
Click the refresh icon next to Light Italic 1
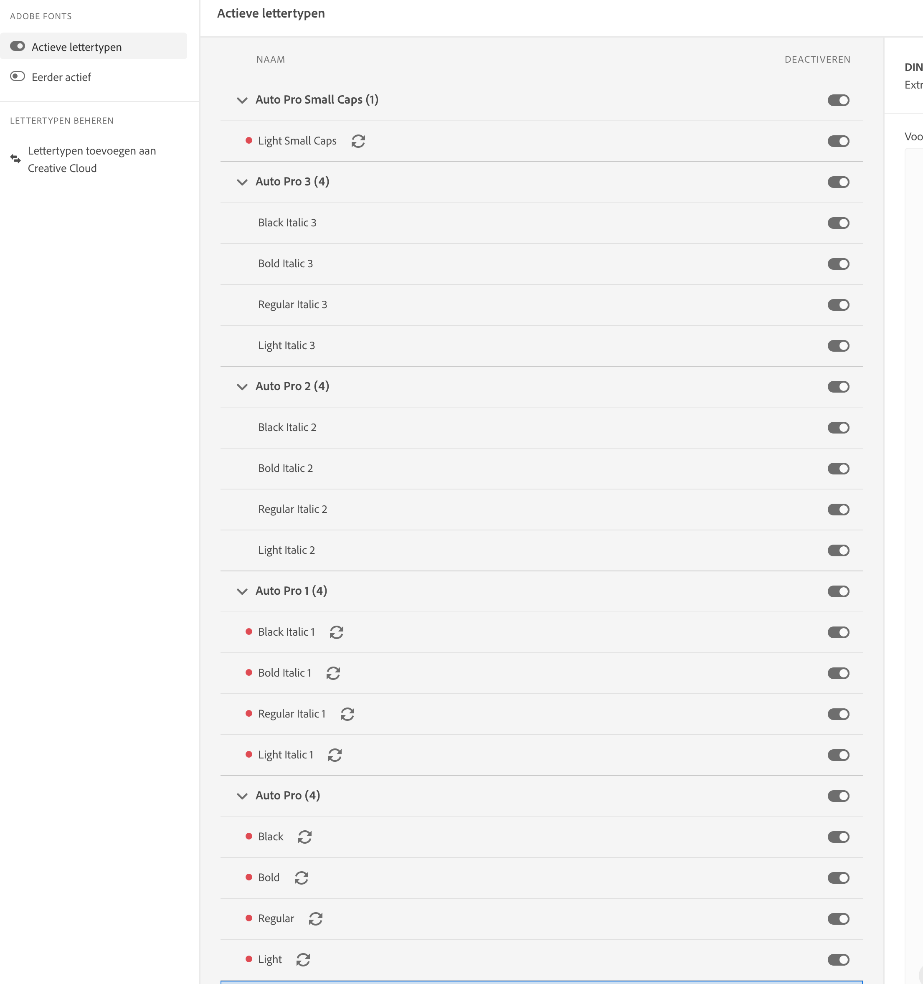[x=335, y=755]
